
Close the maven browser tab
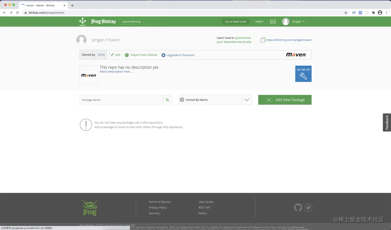click(64, 5)
